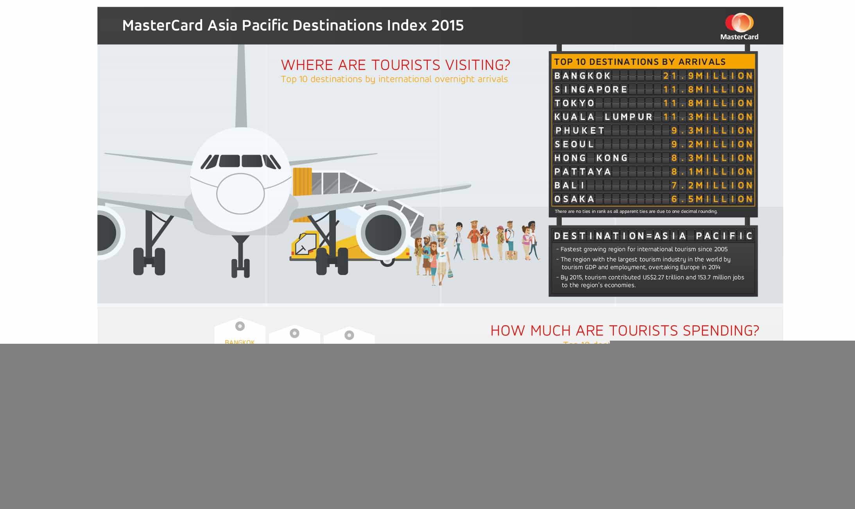This screenshot has width=855, height=509.
Task: Click the airplane's right jet engine
Action: pyautogui.click(x=383, y=233)
